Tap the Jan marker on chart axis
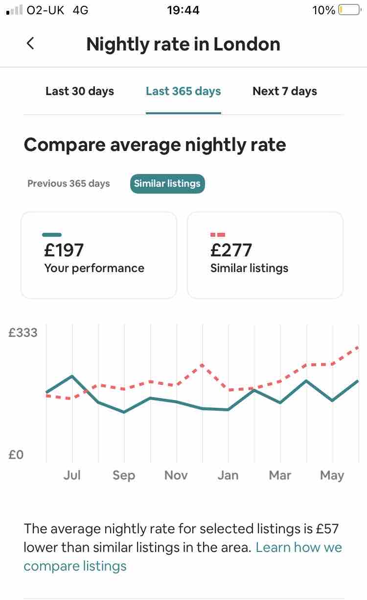This screenshot has width=367, height=600. [228, 475]
